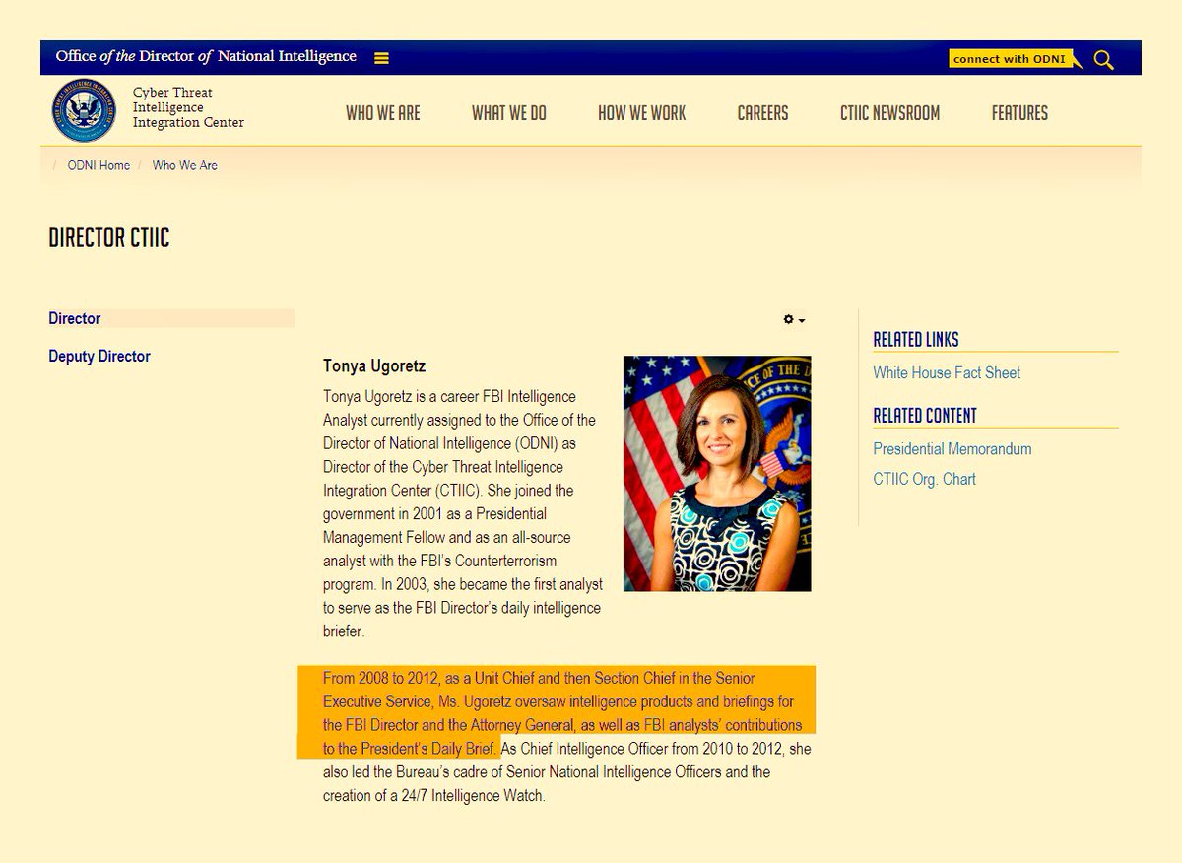The height and width of the screenshot is (863, 1182).
Task: Click the Office of the Director of National Intelligence title
Action: point(206,56)
